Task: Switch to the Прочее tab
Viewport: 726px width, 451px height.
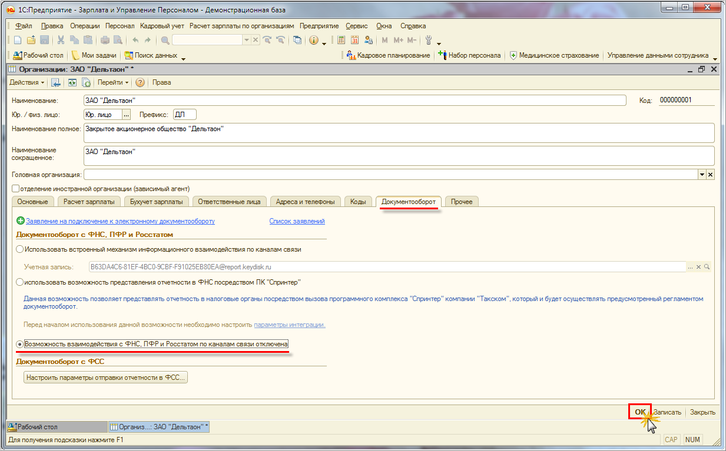Action: tap(462, 202)
